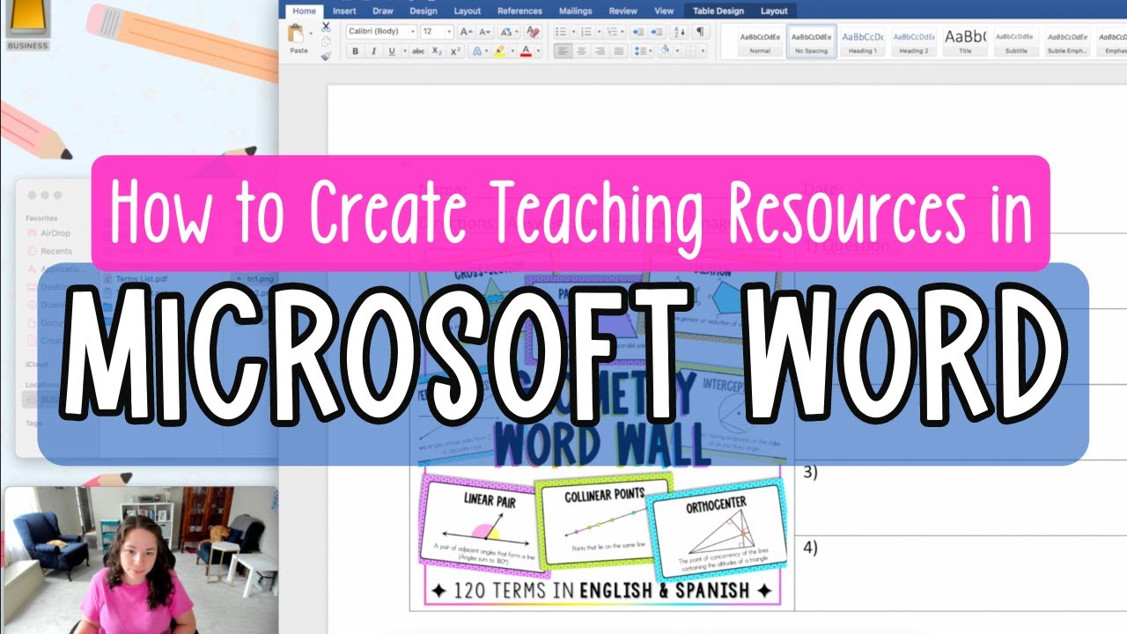Increase paragraph indent
The height and width of the screenshot is (634, 1127).
[x=657, y=32]
